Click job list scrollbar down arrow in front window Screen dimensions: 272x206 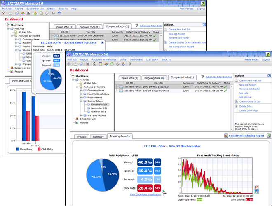232,129
